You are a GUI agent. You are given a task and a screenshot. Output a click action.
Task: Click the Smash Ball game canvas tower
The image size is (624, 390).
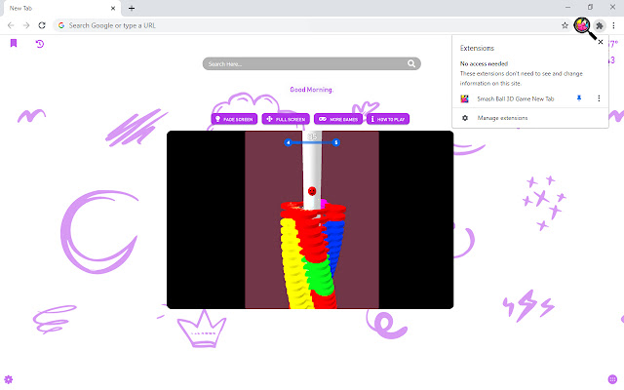(x=312, y=254)
